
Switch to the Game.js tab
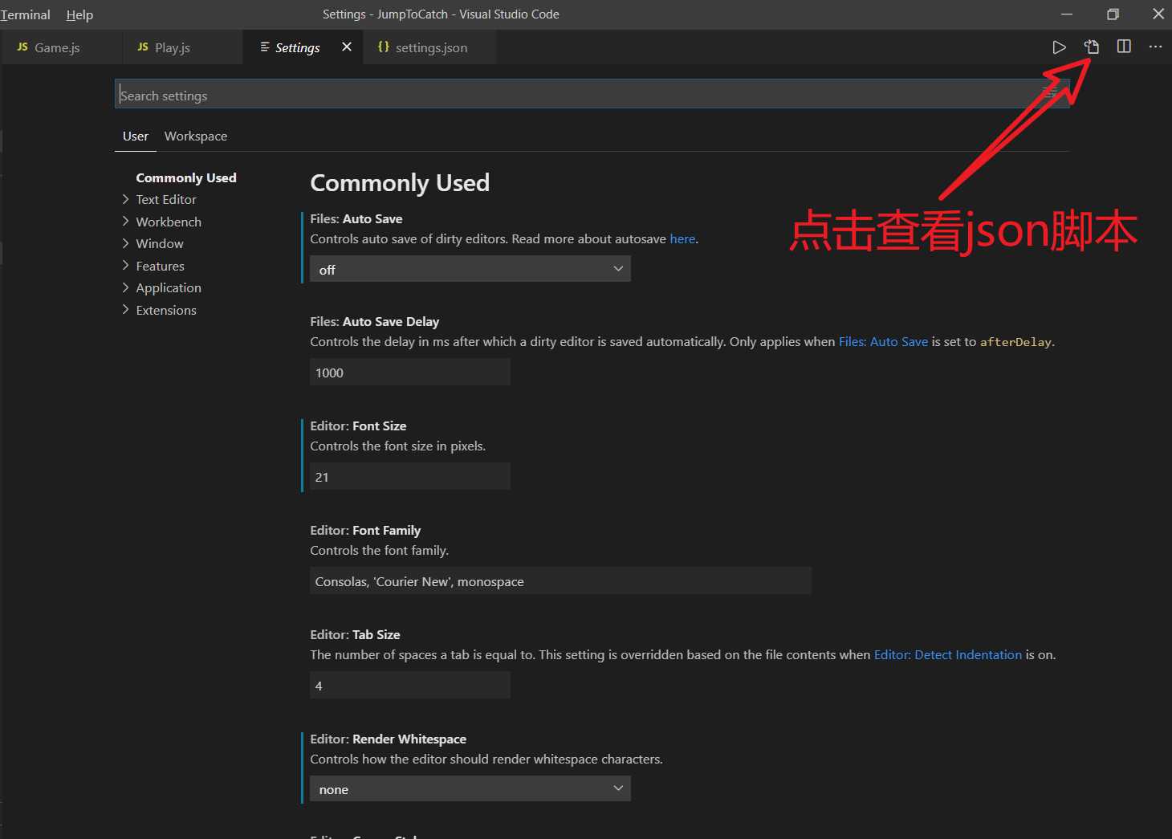point(61,47)
